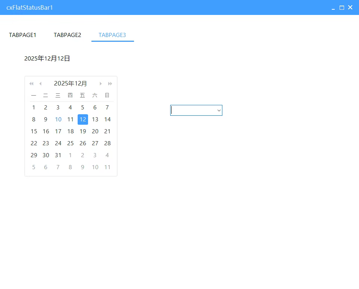
Task: Expand the empty combo box dropdown arrow
Action: coord(219,111)
